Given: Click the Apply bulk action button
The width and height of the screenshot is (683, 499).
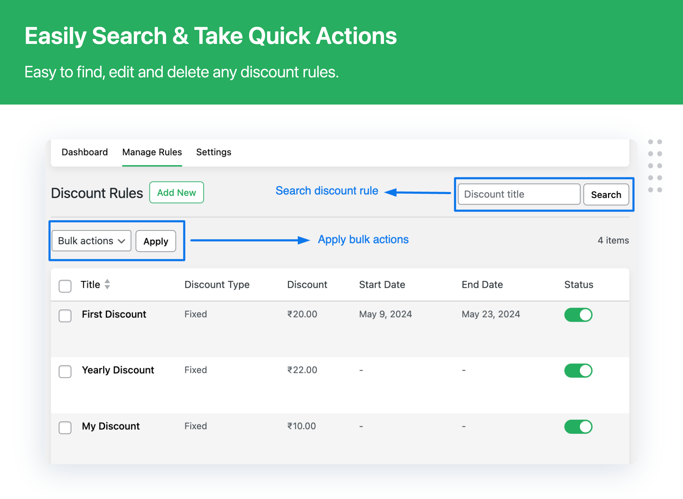Looking at the screenshot, I should point(156,241).
